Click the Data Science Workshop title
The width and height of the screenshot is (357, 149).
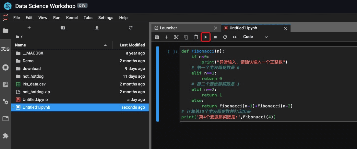point(45,6)
